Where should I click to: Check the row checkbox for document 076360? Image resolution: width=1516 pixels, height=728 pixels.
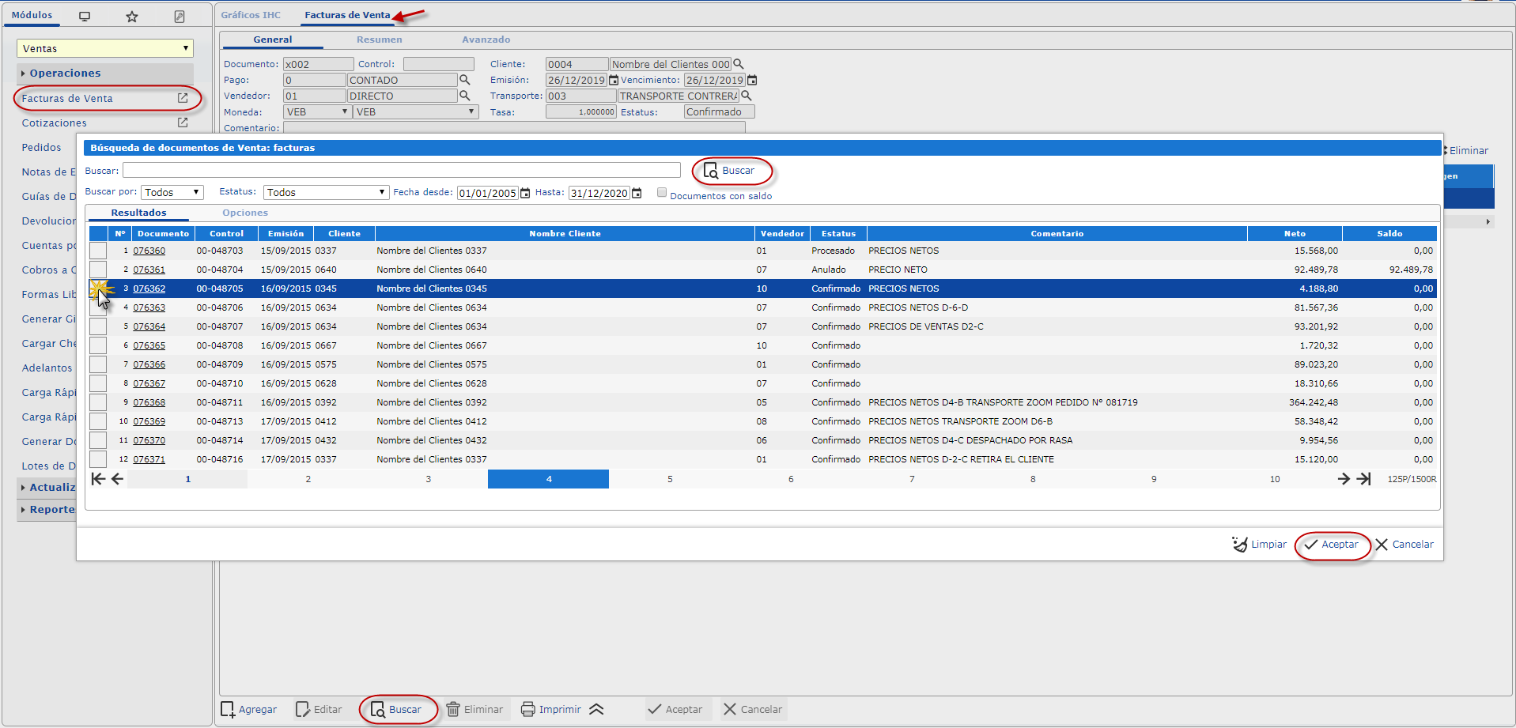[98, 251]
